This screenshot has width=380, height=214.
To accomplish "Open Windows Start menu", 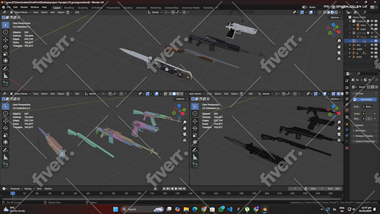I will (116, 209).
